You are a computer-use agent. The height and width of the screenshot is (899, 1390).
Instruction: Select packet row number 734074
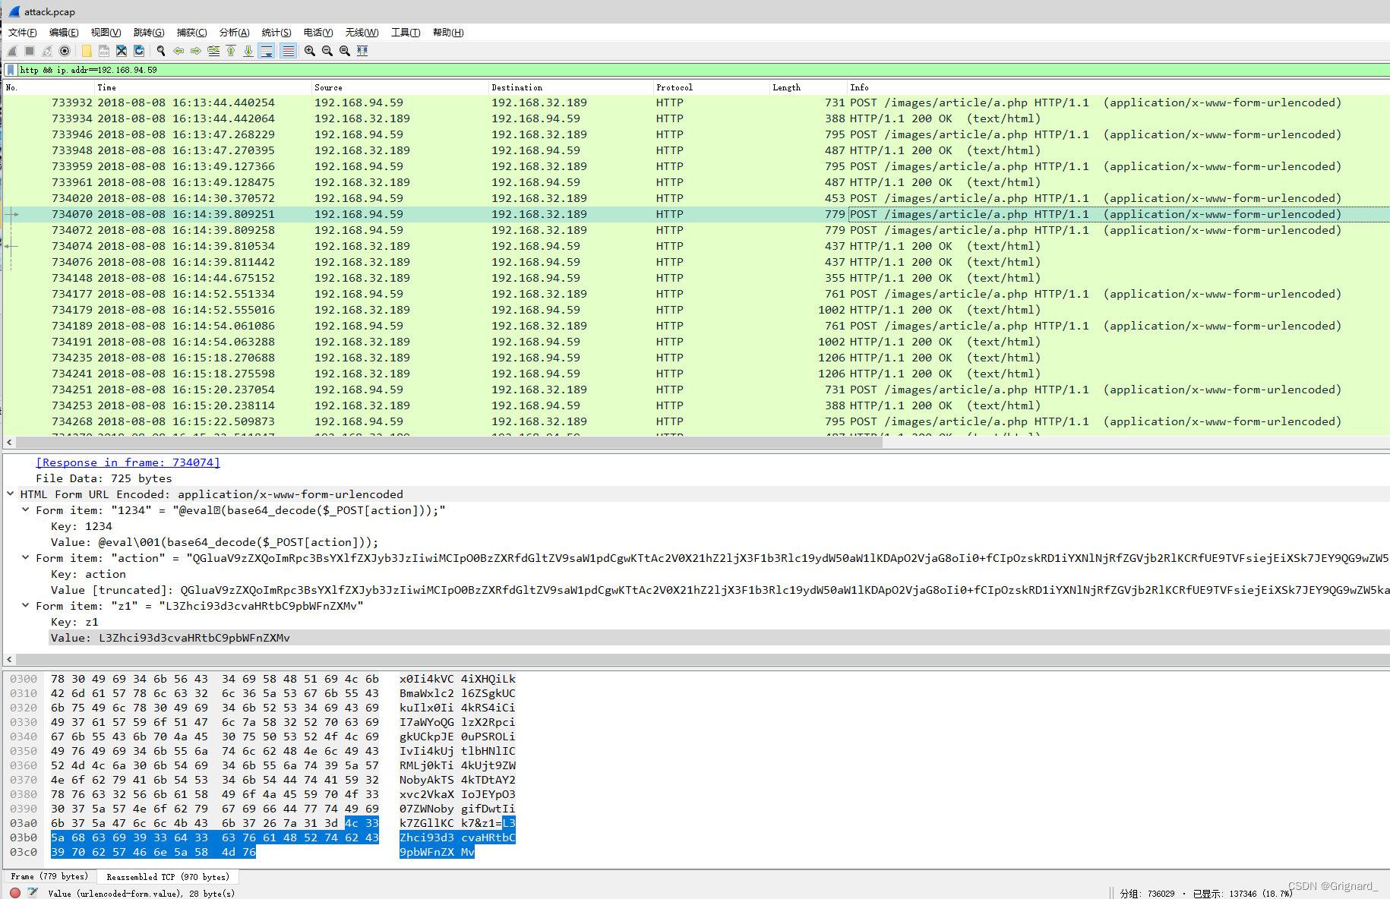pos(696,246)
